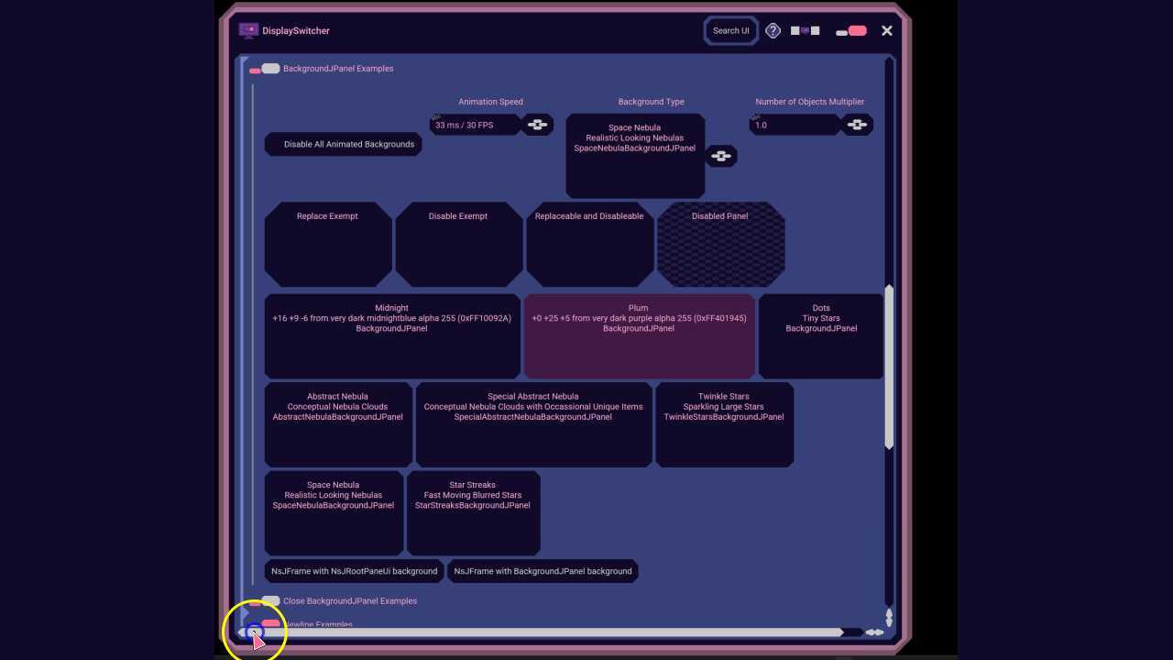Viewport: 1173px width, 660px height.
Task: Click the two-squares display layout icon
Action: pos(806,30)
